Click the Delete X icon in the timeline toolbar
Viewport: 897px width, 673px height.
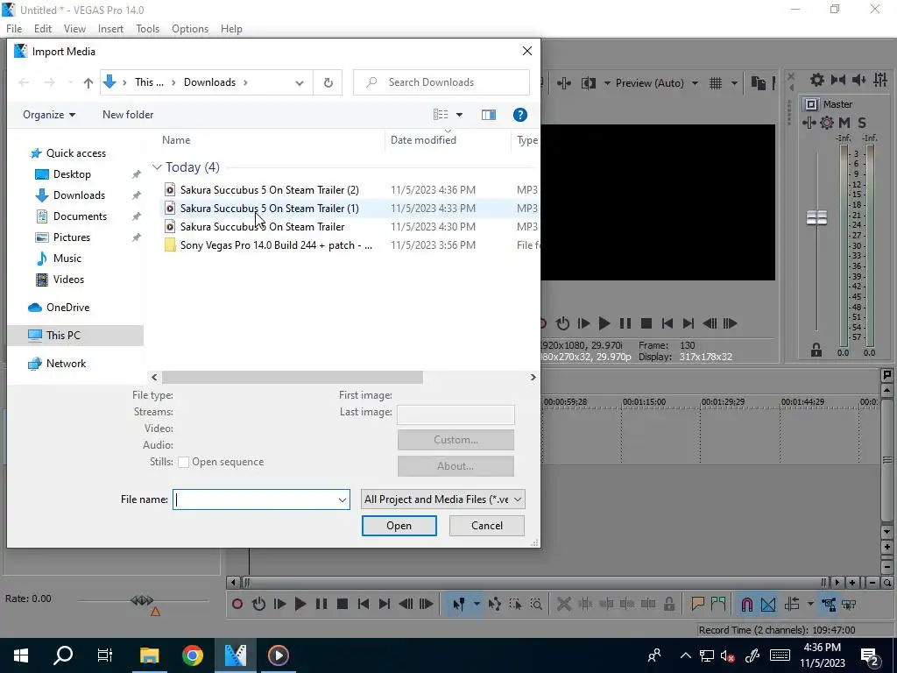pos(563,605)
